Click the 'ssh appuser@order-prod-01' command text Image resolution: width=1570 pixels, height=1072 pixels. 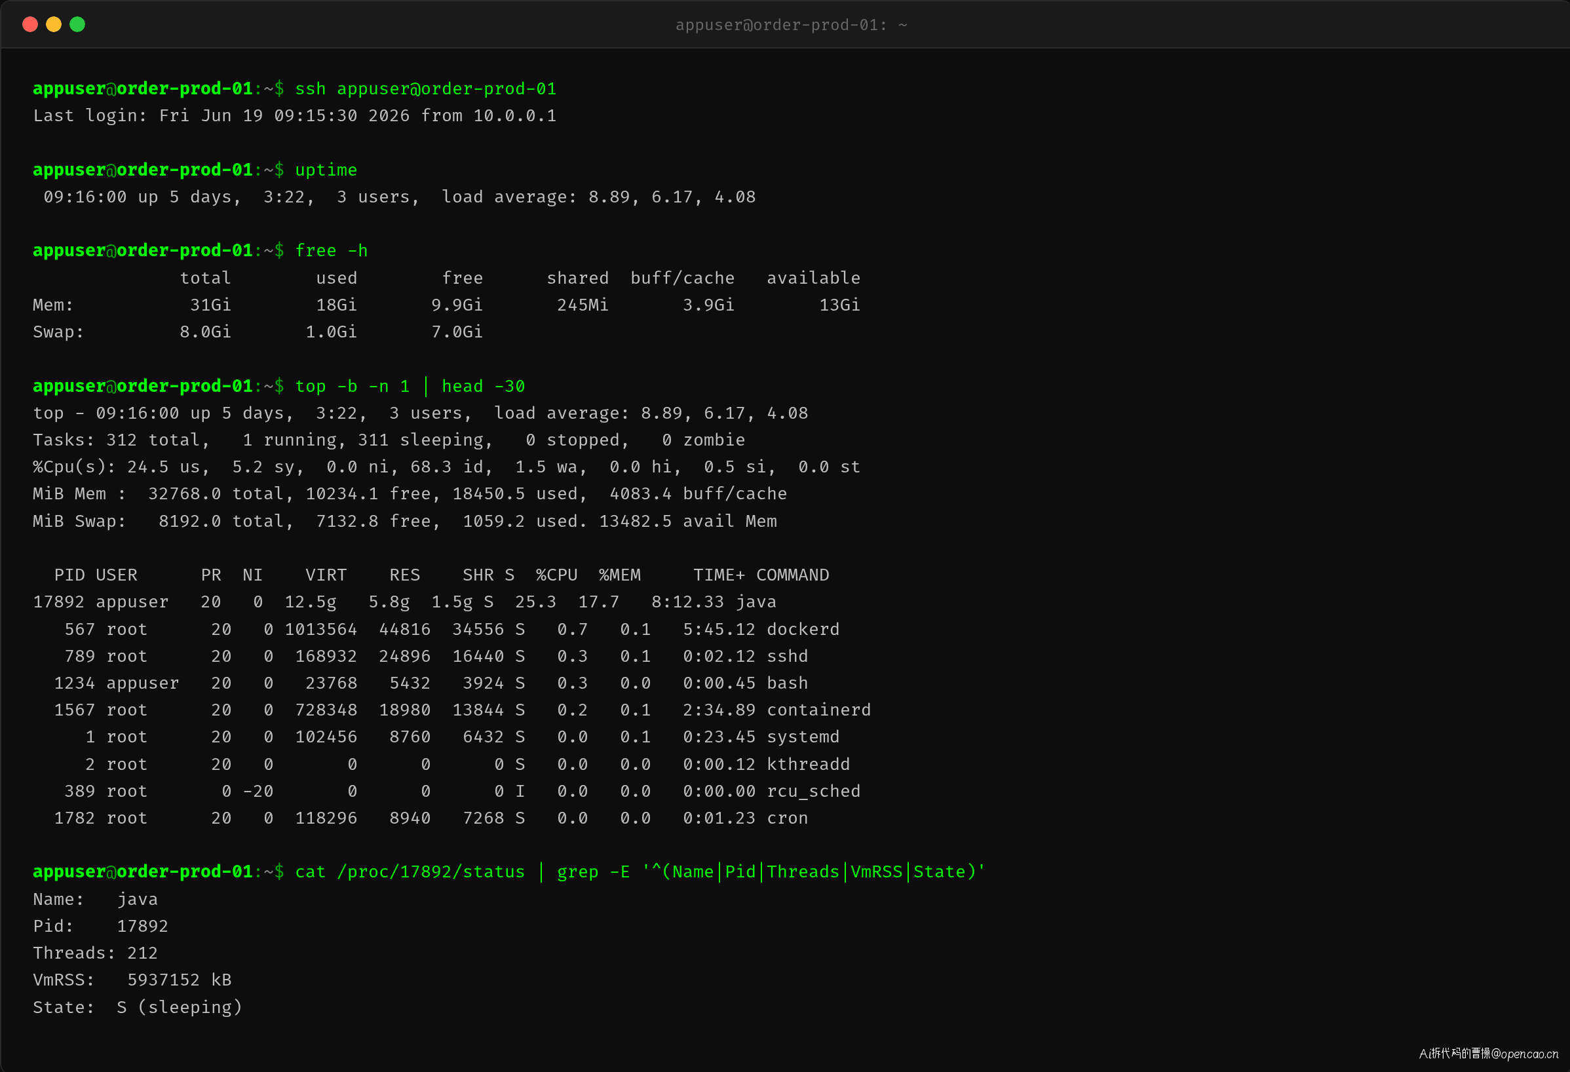coord(426,88)
